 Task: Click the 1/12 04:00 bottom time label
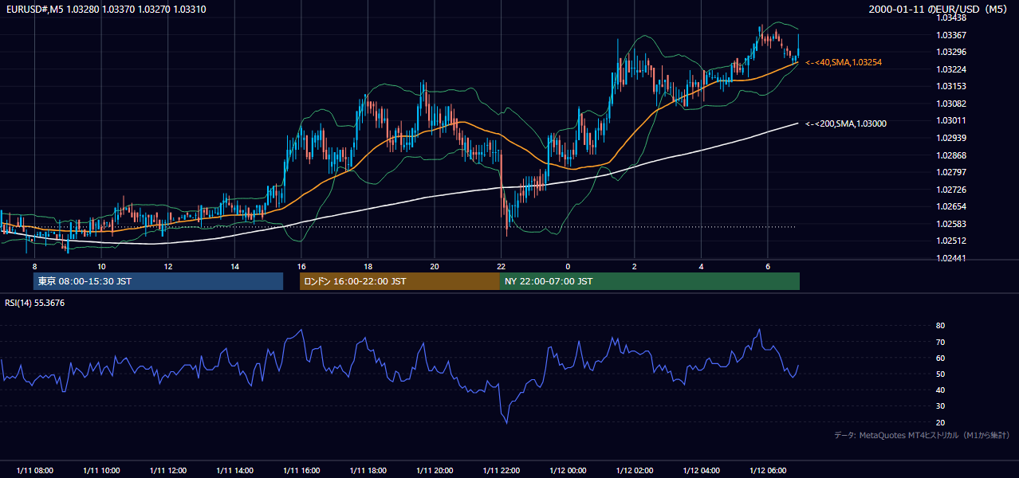(701, 470)
